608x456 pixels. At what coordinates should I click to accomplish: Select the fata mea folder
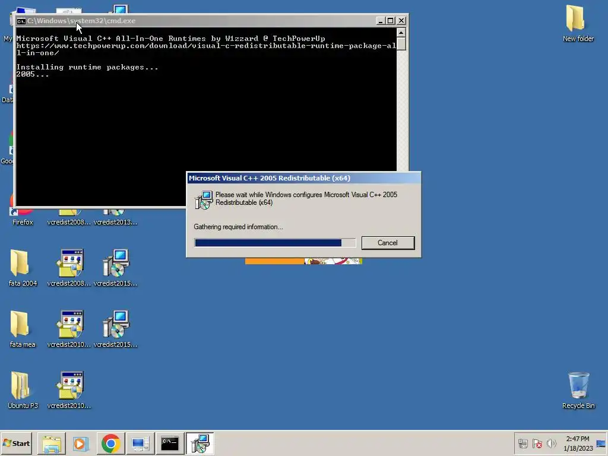pyautogui.click(x=23, y=329)
